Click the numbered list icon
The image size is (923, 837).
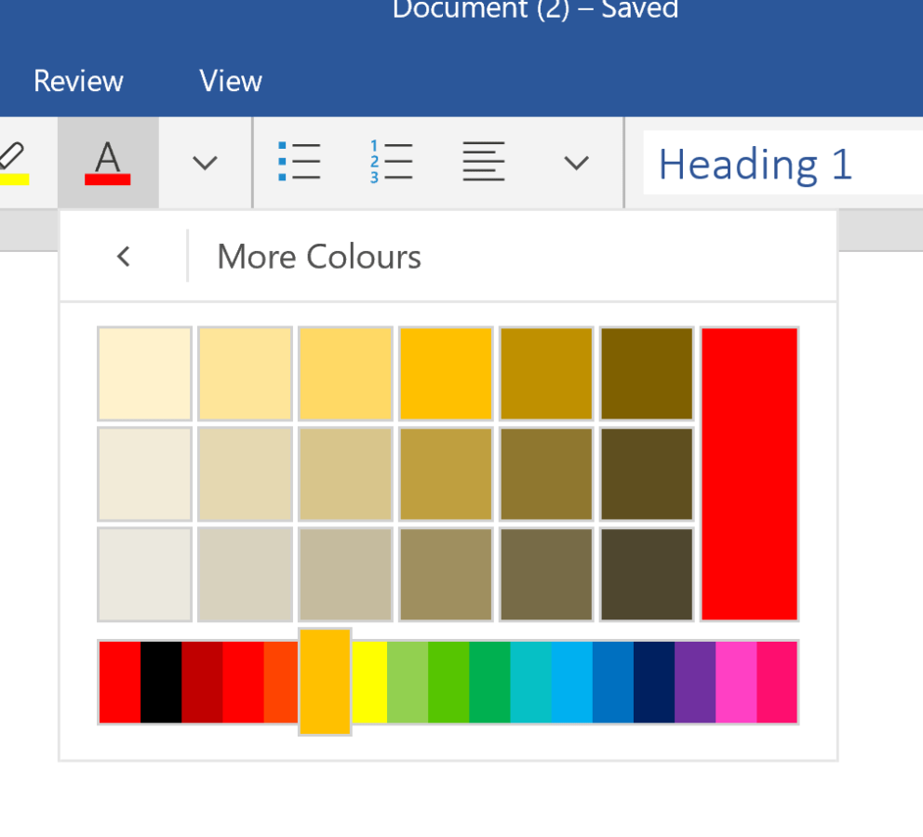coord(392,162)
